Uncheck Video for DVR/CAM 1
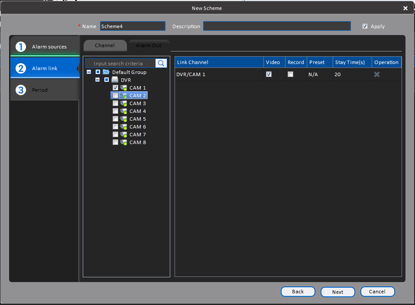Screen dimensions: 415x305 pos(269,74)
